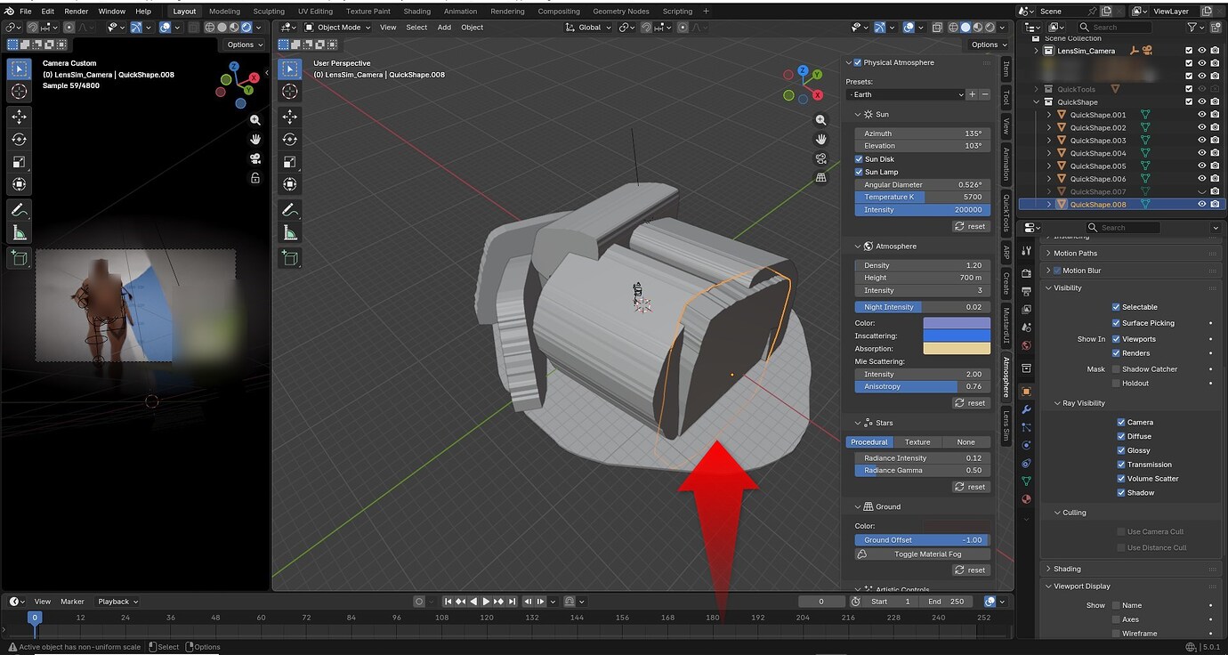
Task: Open the Render properties tab icon
Action: [1026, 273]
